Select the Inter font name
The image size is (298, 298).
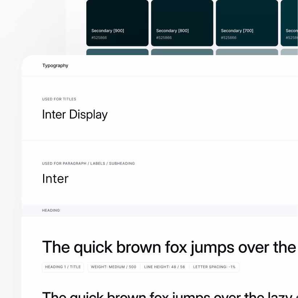[55, 178]
